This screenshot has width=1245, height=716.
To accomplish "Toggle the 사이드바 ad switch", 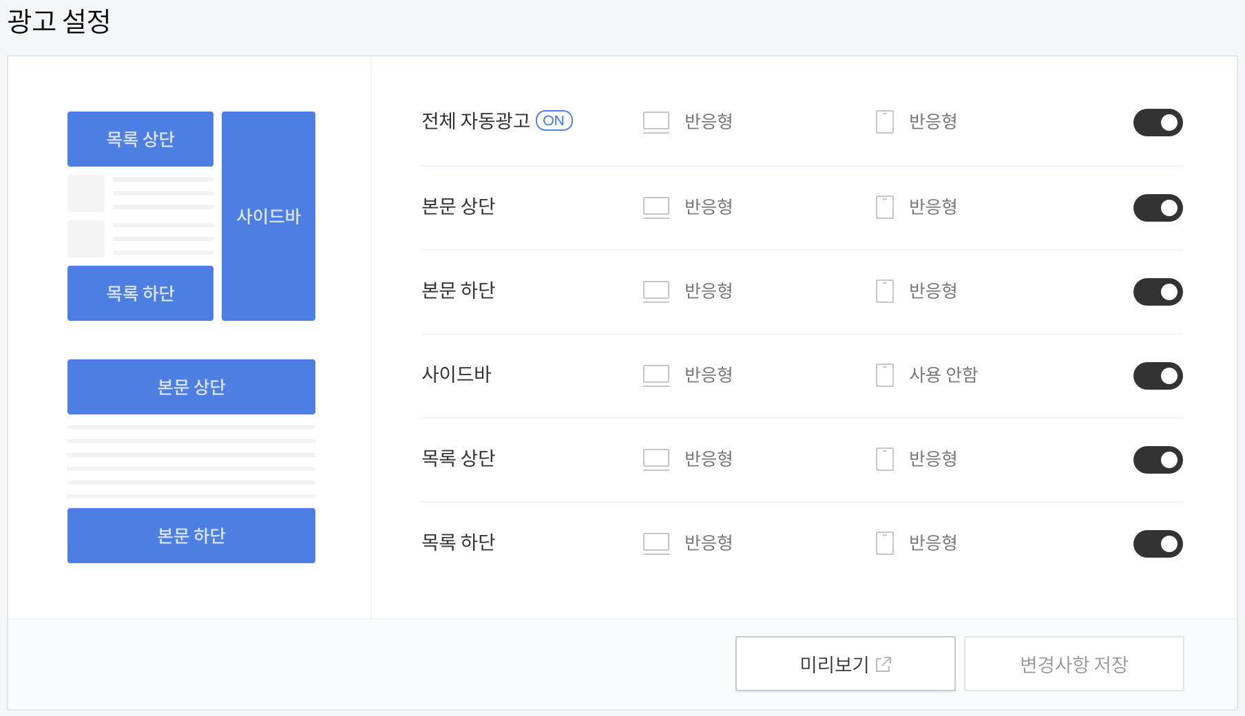I will 1158,376.
